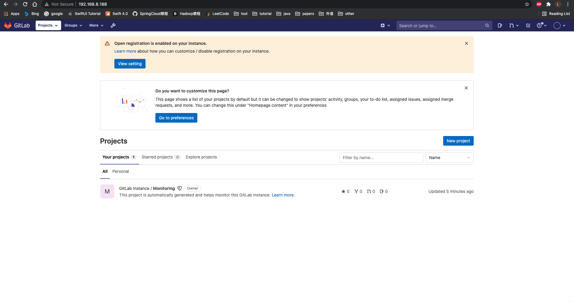Go back with the browser back arrow
The image size is (574, 302).
[6, 4]
